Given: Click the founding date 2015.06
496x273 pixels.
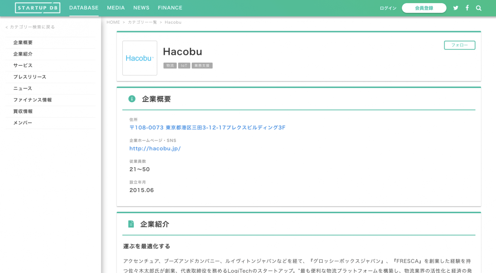Looking at the screenshot, I should [x=142, y=190].
